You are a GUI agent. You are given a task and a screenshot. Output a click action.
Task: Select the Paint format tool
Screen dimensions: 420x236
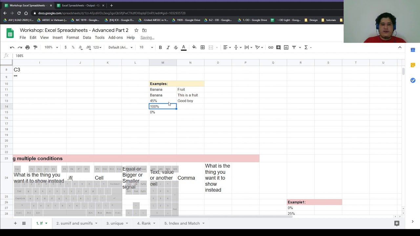tap(35, 48)
